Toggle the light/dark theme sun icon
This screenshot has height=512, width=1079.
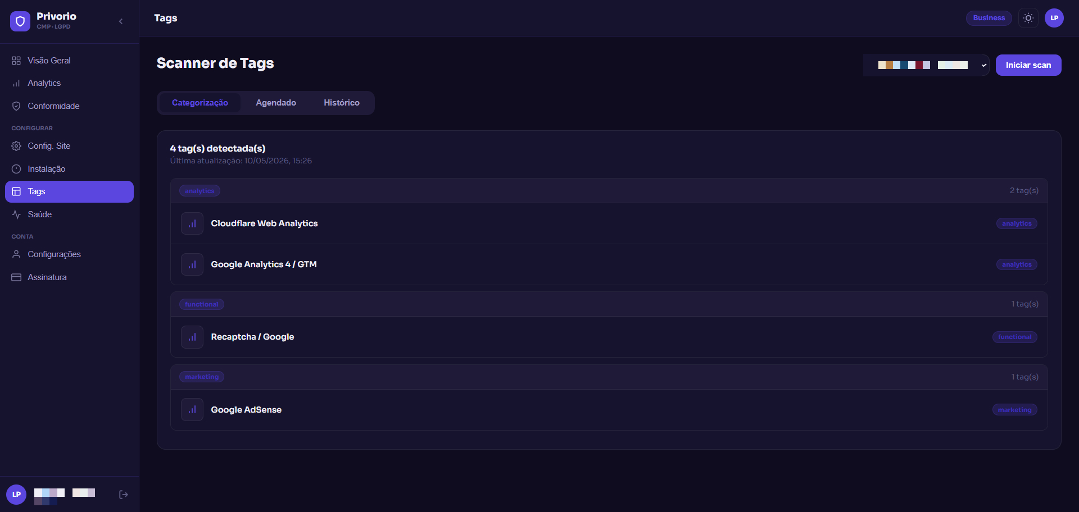tap(1028, 18)
